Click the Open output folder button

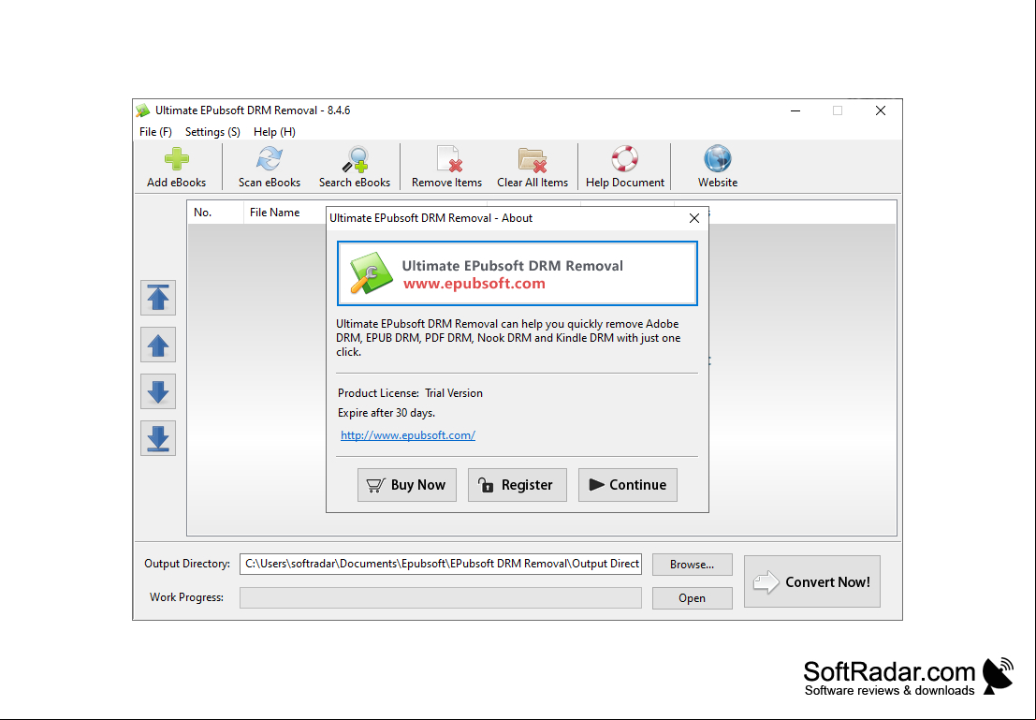692,598
